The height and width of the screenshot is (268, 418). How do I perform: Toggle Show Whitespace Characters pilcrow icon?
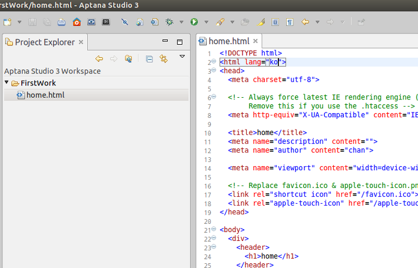tap(290, 22)
